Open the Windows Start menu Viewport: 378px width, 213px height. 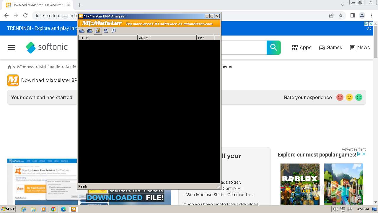click(x=8, y=209)
